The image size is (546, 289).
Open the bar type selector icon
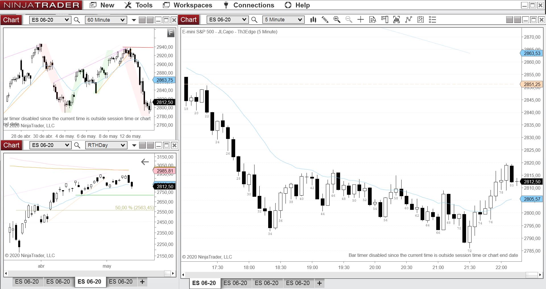tap(313, 20)
